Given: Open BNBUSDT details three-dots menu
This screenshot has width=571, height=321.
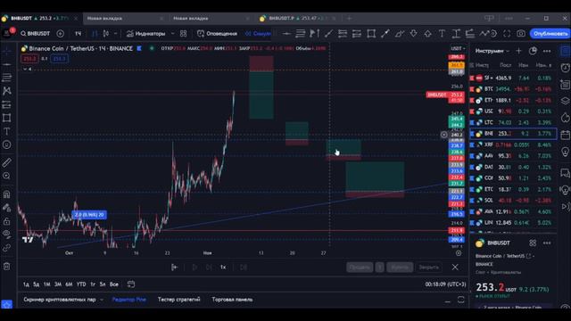Looking at the screenshot, I should pos(547,243).
